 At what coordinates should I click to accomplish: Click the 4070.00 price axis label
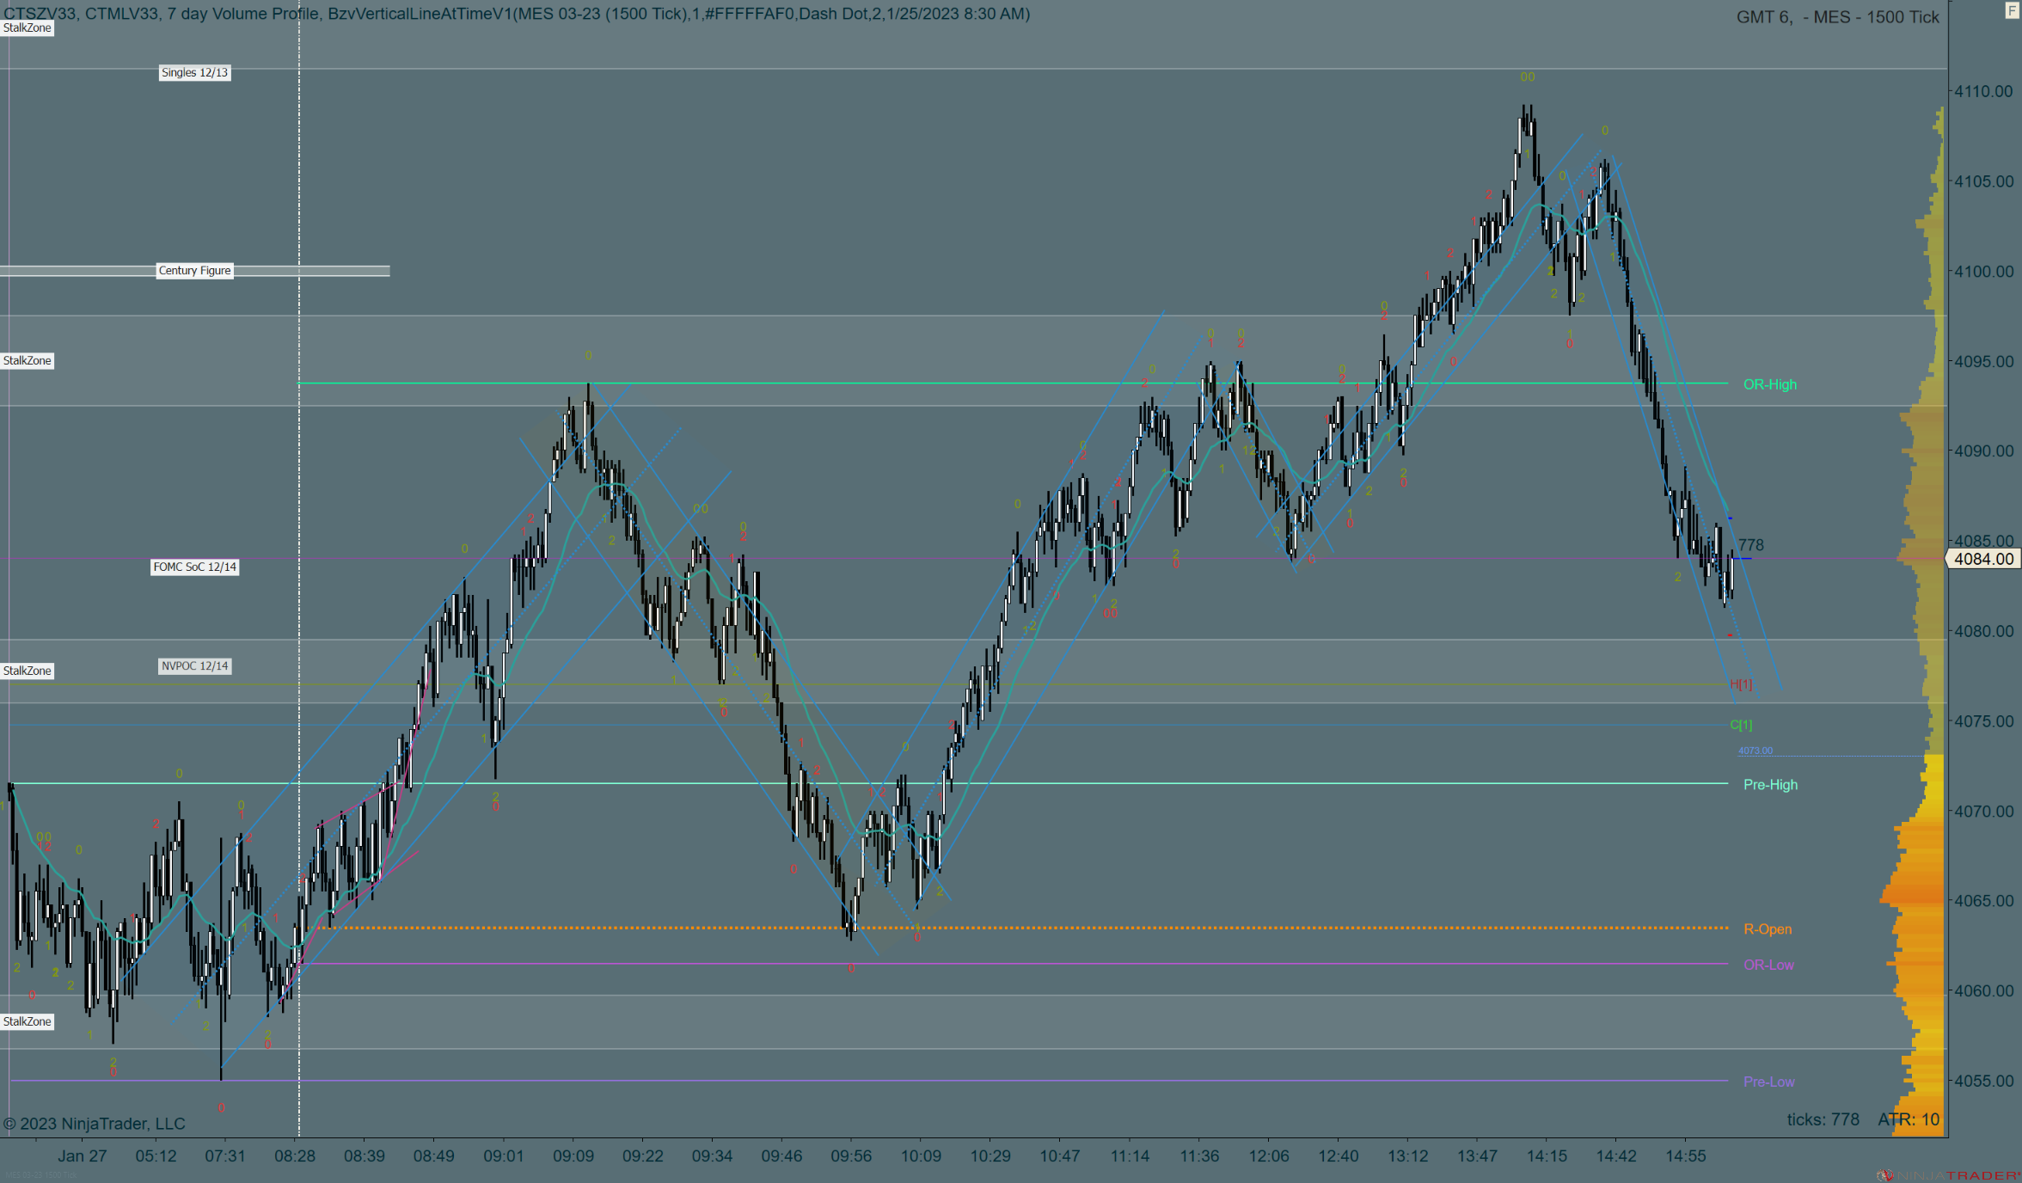click(x=1984, y=811)
